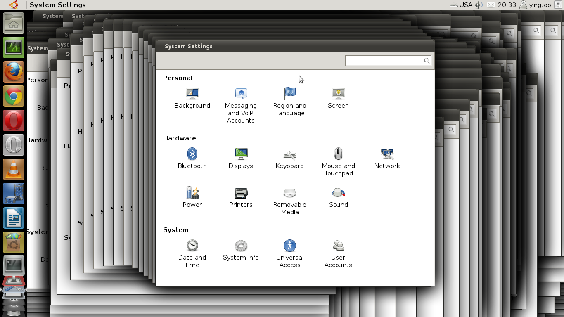Viewport: 564px width, 317px height.
Task: Open the Network panel
Action: tap(387, 158)
